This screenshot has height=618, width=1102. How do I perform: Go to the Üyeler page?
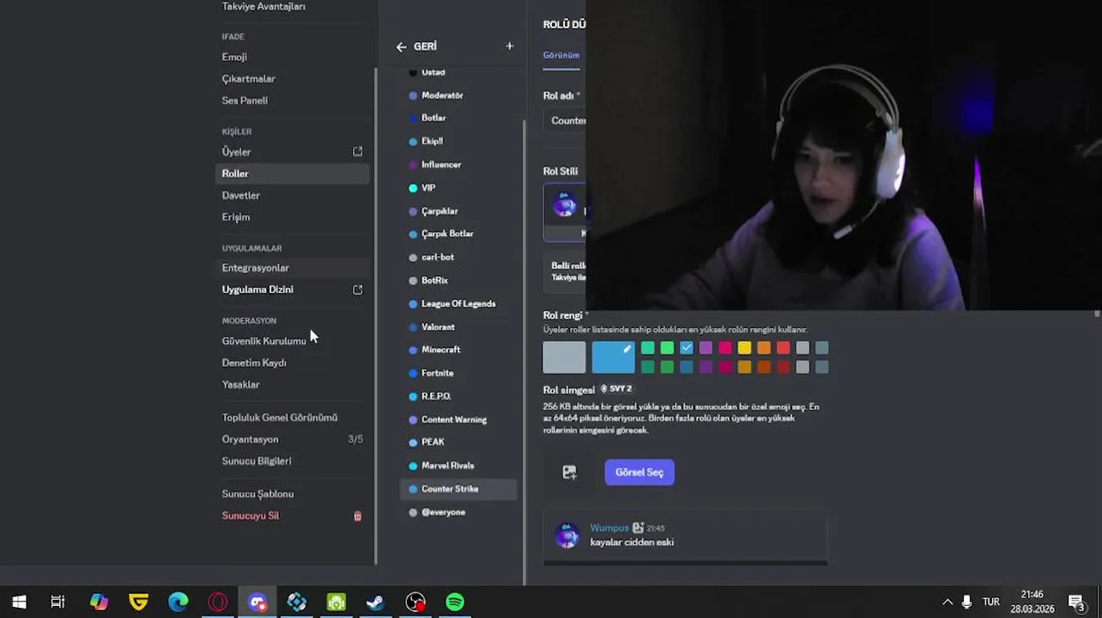pos(236,152)
